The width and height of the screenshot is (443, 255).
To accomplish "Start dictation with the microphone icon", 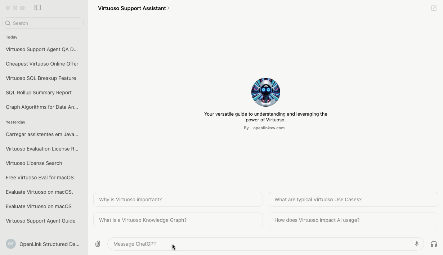I will tap(416, 244).
